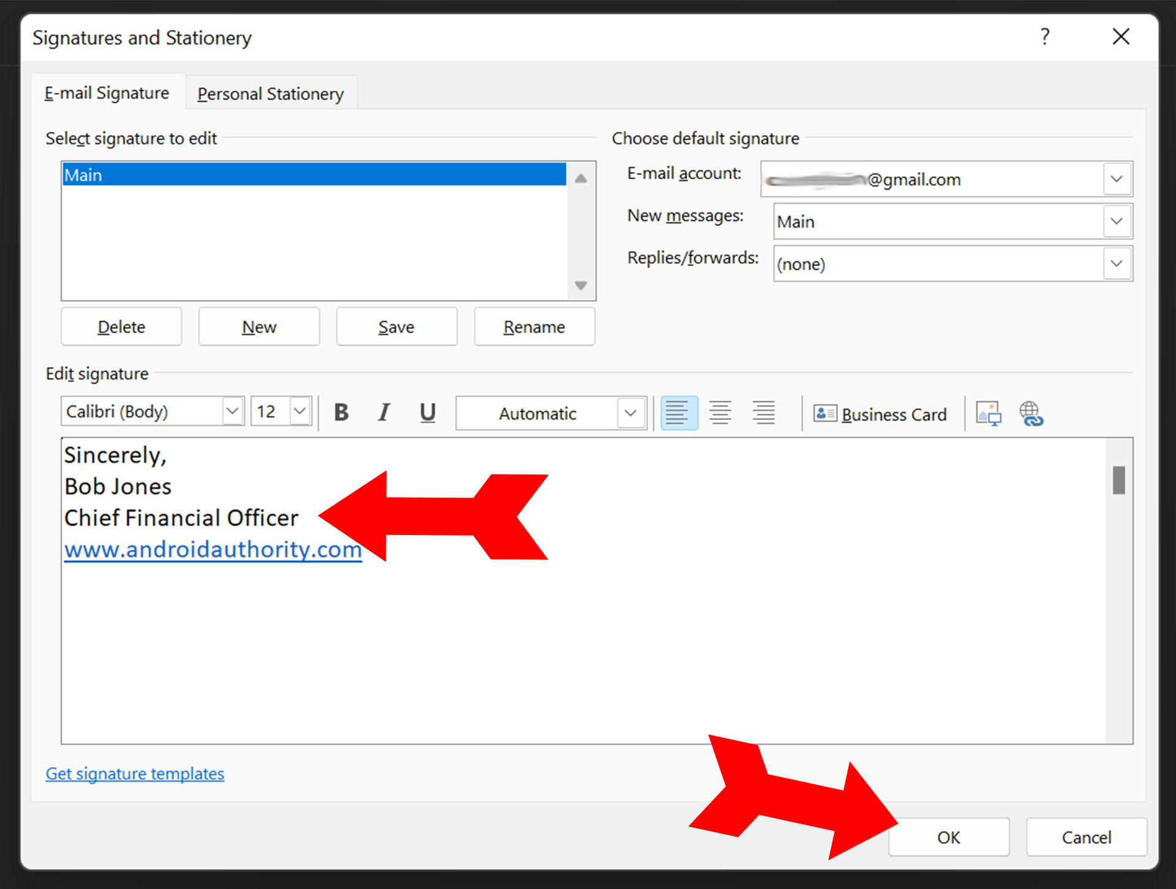Toggle underline formatting button
Screen dimensions: 1176x889
[x=428, y=413]
